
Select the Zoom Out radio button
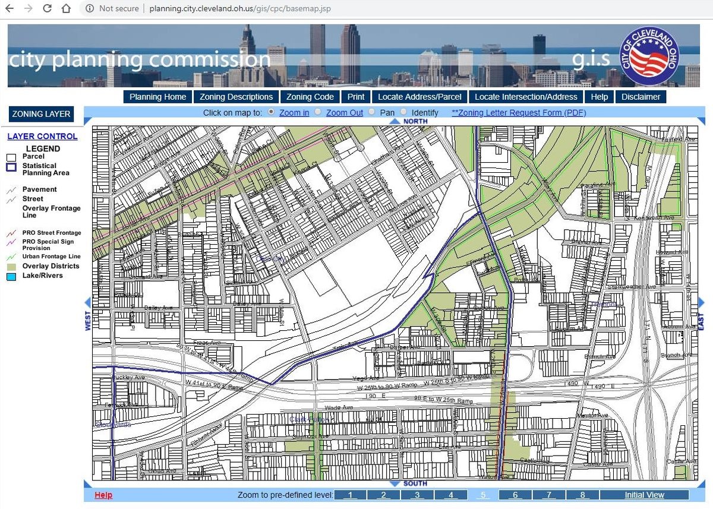[x=318, y=112]
